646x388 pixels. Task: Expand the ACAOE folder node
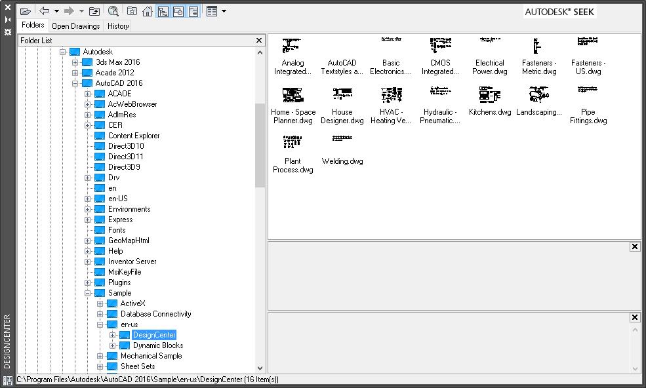(87, 94)
